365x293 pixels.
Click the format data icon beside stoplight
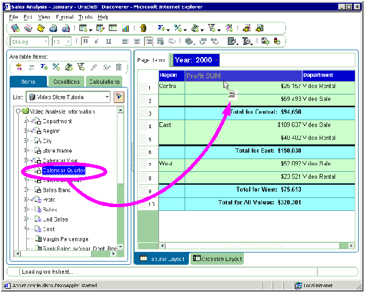[x=265, y=42]
